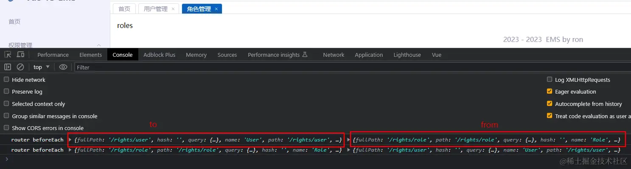Enable Hide network checkbox
The image size is (631, 169).
tap(6, 79)
